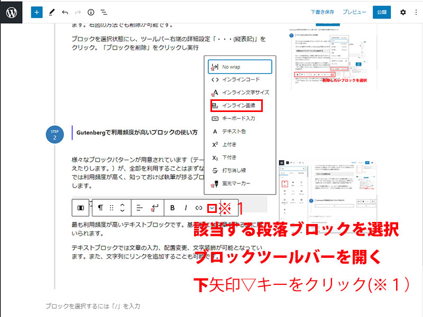Viewport: 423px width, 317px height.
Task: Open the top-right three-dot options menu
Action: [x=415, y=12]
